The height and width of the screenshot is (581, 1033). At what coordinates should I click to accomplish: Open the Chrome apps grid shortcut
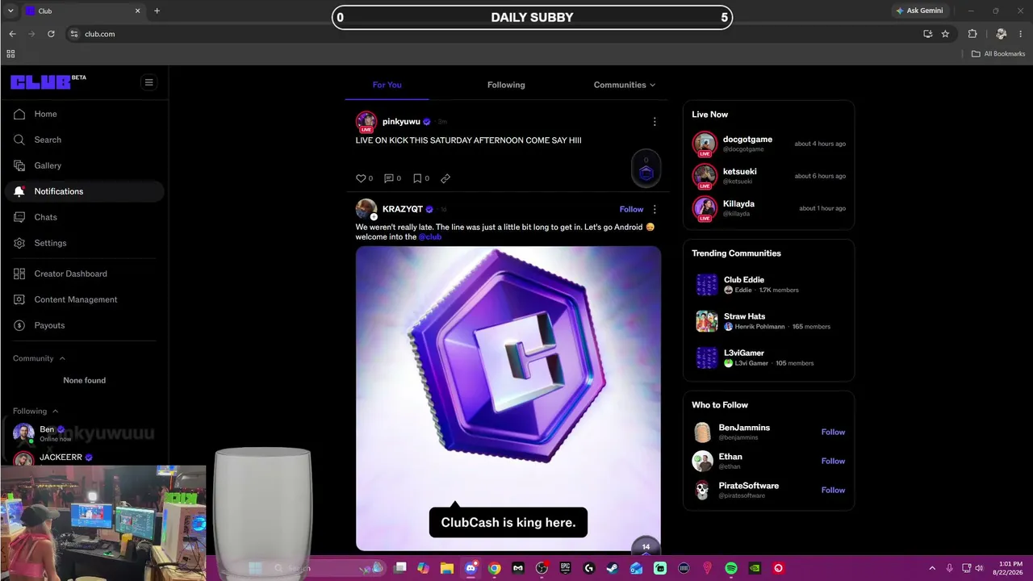(x=10, y=54)
